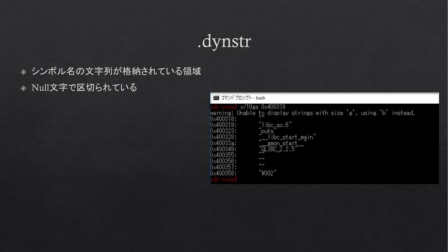Click the final red gdb-peda$ prompt
This screenshot has width=448, height=252.
coord(224,179)
